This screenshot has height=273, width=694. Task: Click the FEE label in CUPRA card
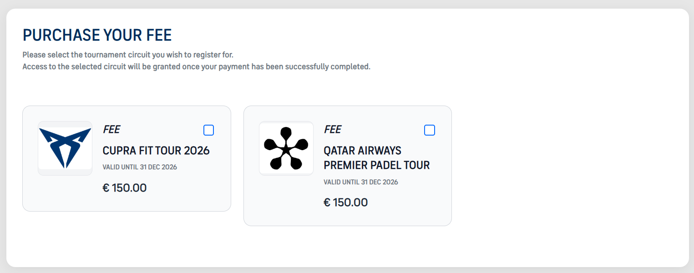pyautogui.click(x=111, y=130)
